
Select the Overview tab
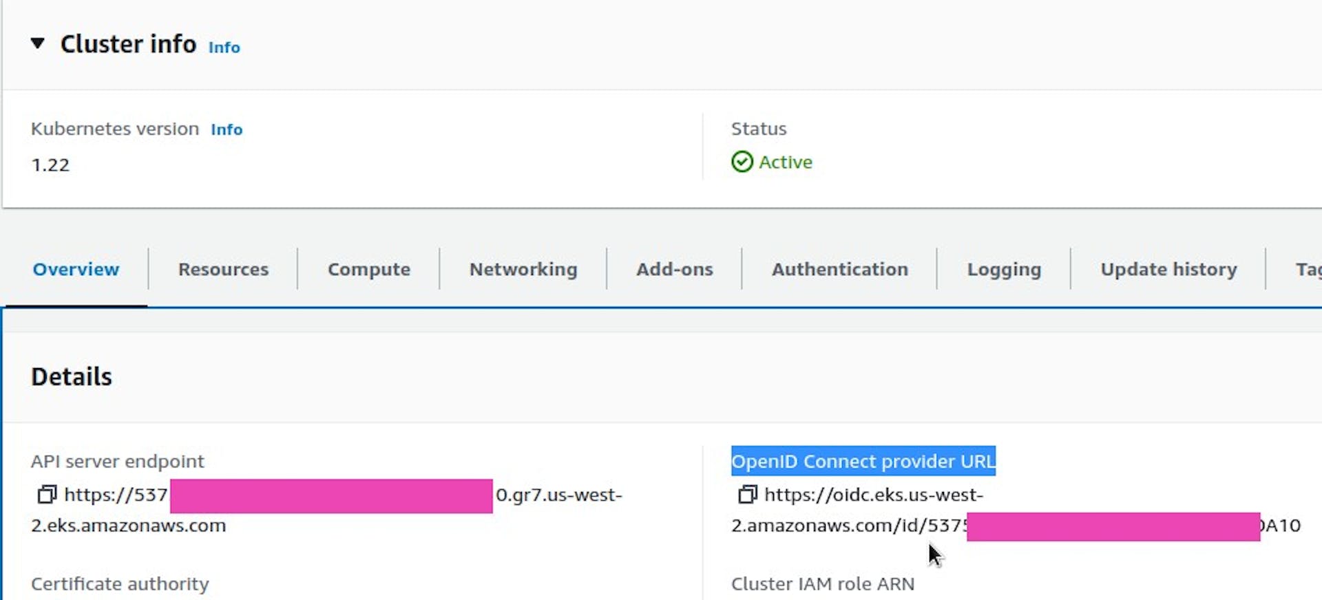(76, 269)
